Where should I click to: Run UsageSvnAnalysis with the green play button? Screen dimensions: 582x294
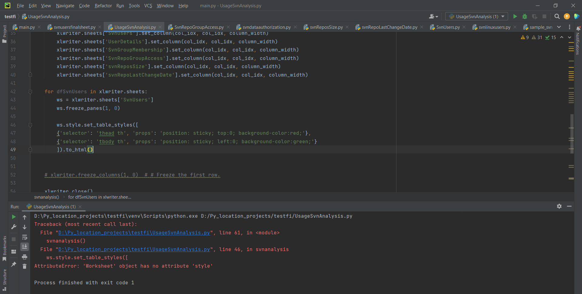(515, 16)
